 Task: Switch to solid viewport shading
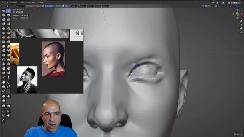tap(234, 3)
